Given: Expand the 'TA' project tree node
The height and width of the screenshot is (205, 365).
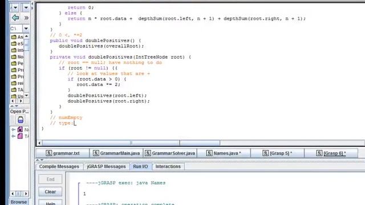Looking at the screenshot, I should coord(13,136).
